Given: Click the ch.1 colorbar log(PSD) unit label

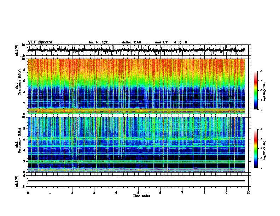Looking at the screenshot, I should tap(265, 92).
